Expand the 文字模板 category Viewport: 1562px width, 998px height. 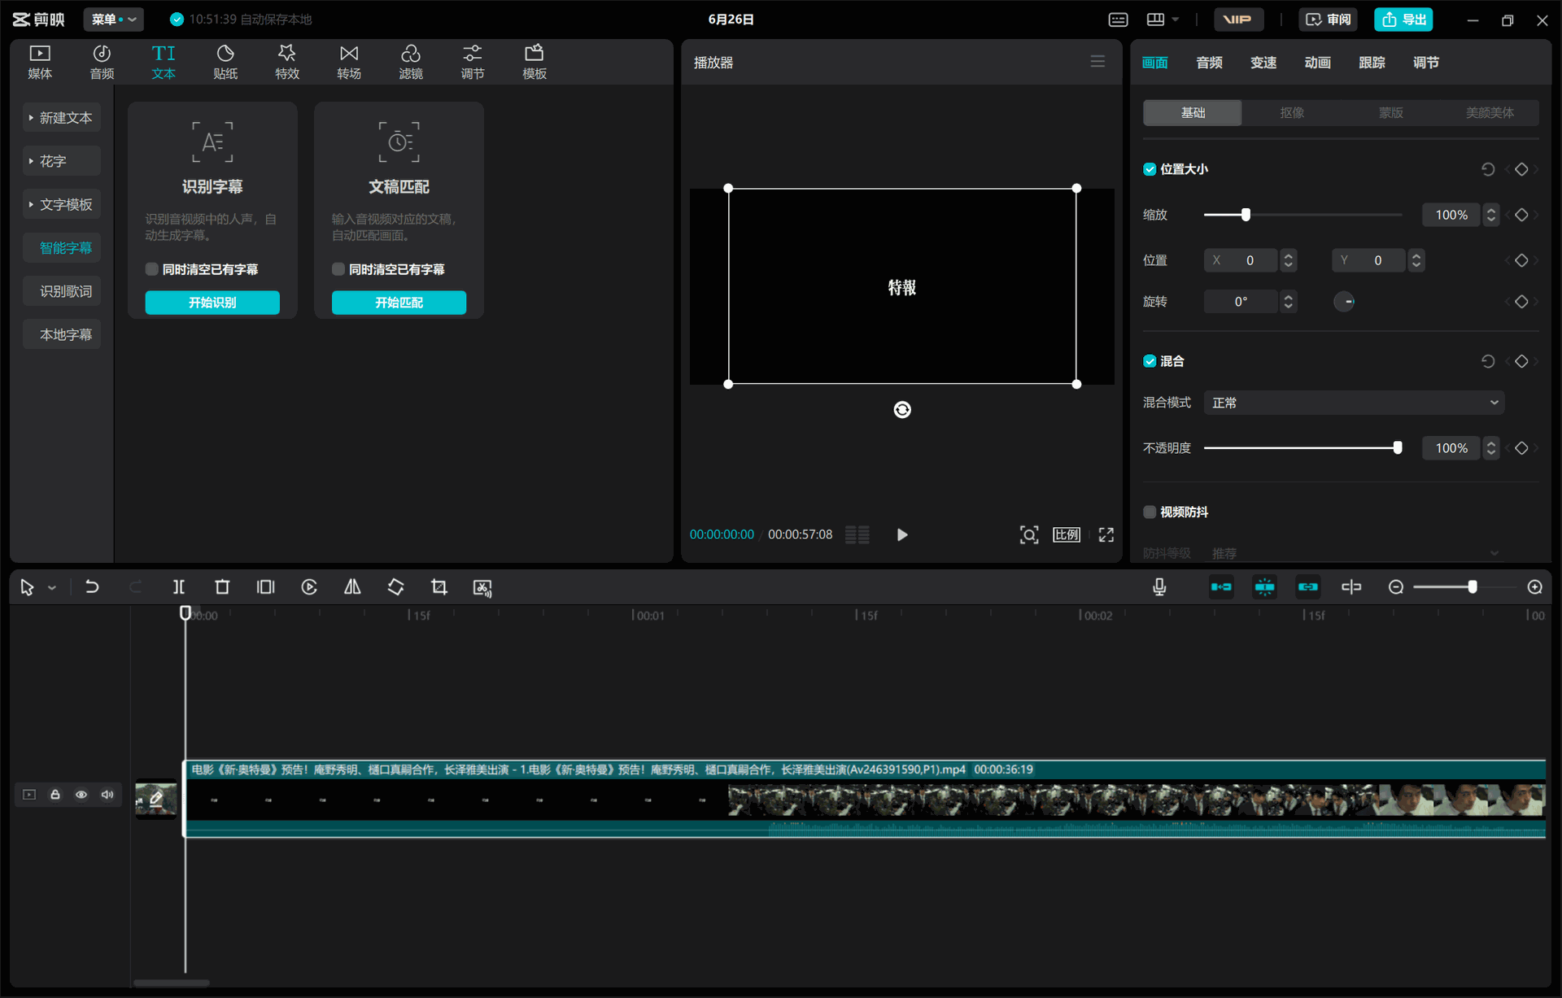(x=62, y=204)
